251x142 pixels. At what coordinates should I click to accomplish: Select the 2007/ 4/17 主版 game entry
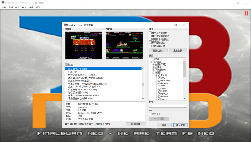pos(103,75)
